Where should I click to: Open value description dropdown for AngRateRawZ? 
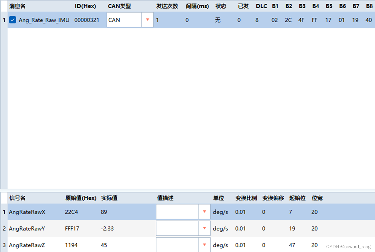pyautogui.click(x=204, y=245)
